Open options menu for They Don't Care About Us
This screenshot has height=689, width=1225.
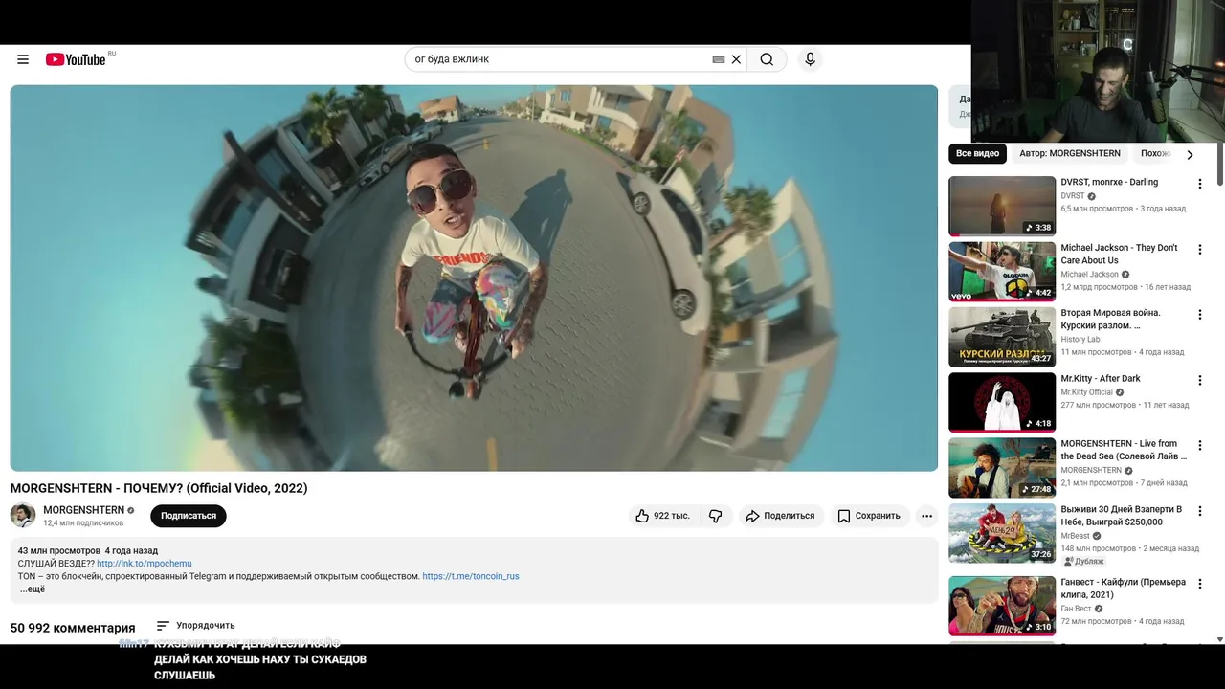[x=1200, y=249]
